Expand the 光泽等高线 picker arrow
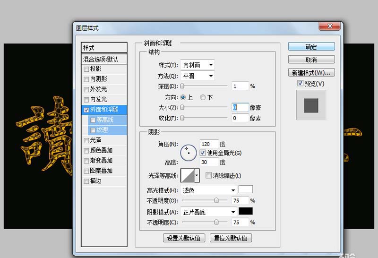Viewport: 378px width, 258px height. pos(197,175)
